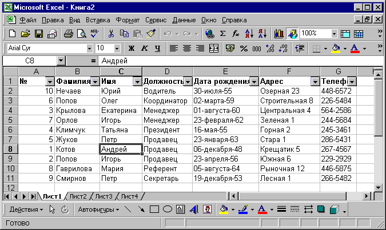This screenshot has height=230, width=386.
Task: Insert a Text Box drawing tool
Action: tap(181, 209)
